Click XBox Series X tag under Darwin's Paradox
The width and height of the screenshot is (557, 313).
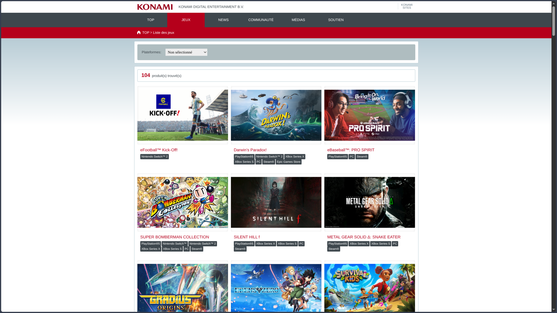click(x=295, y=156)
